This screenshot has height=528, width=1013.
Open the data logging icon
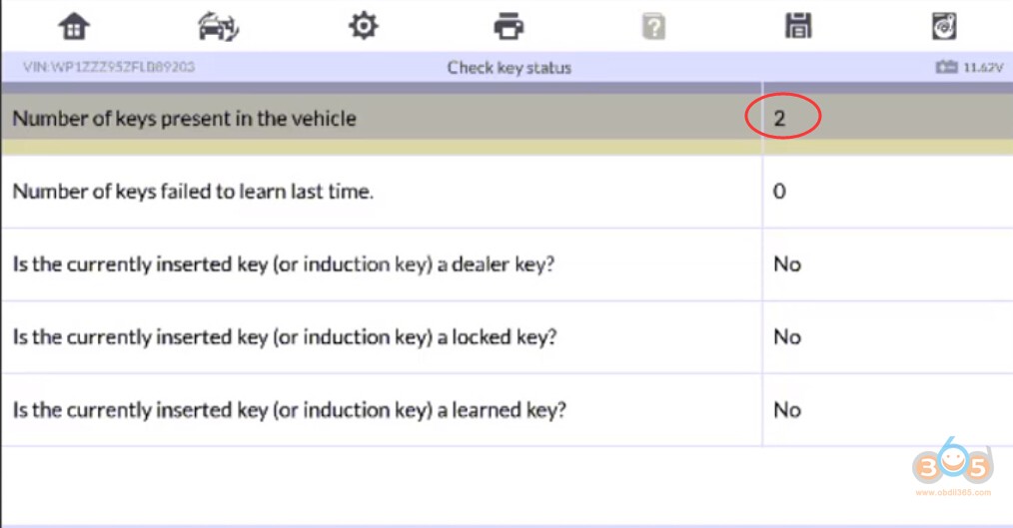tap(944, 26)
